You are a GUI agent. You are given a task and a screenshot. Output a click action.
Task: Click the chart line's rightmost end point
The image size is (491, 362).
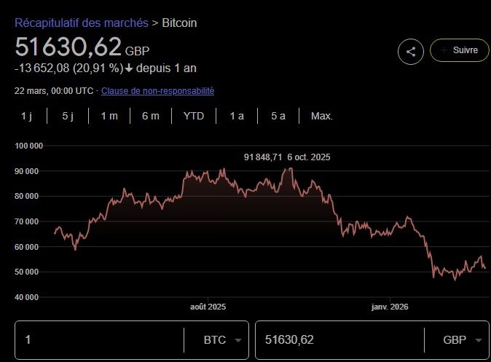[485, 268]
